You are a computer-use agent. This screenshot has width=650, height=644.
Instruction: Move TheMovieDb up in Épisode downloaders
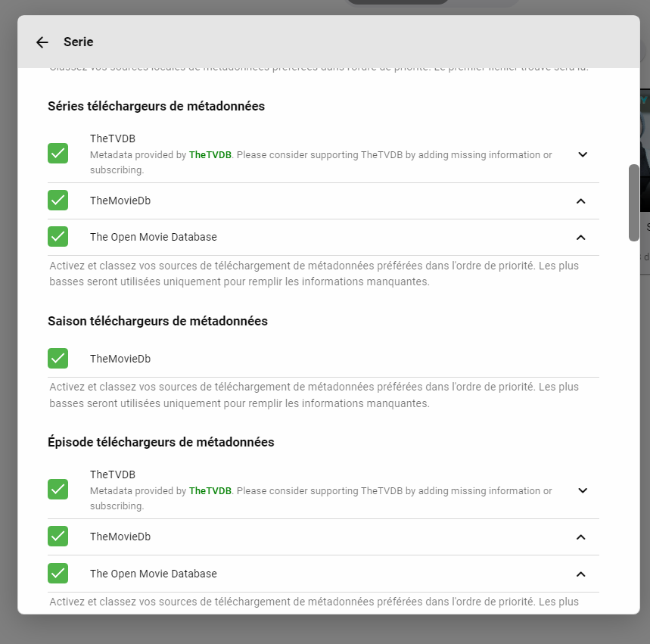(x=580, y=537)
